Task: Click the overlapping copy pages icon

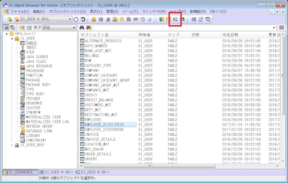Action: coord(142,19)
